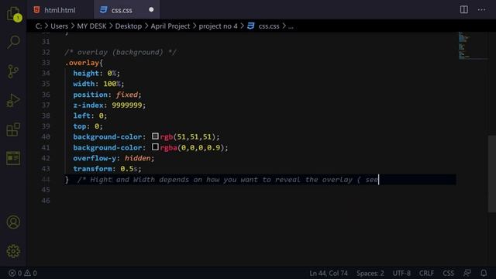This screenshot has height=279, width=496.
Task: Expand the breadcrumb ellipsis symbol list
Action: pyautogui.click(x=291, y=26)
